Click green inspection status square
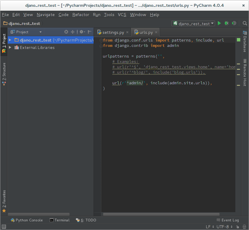This screenshot has height=230, width=249. click(x=238, y=40)
